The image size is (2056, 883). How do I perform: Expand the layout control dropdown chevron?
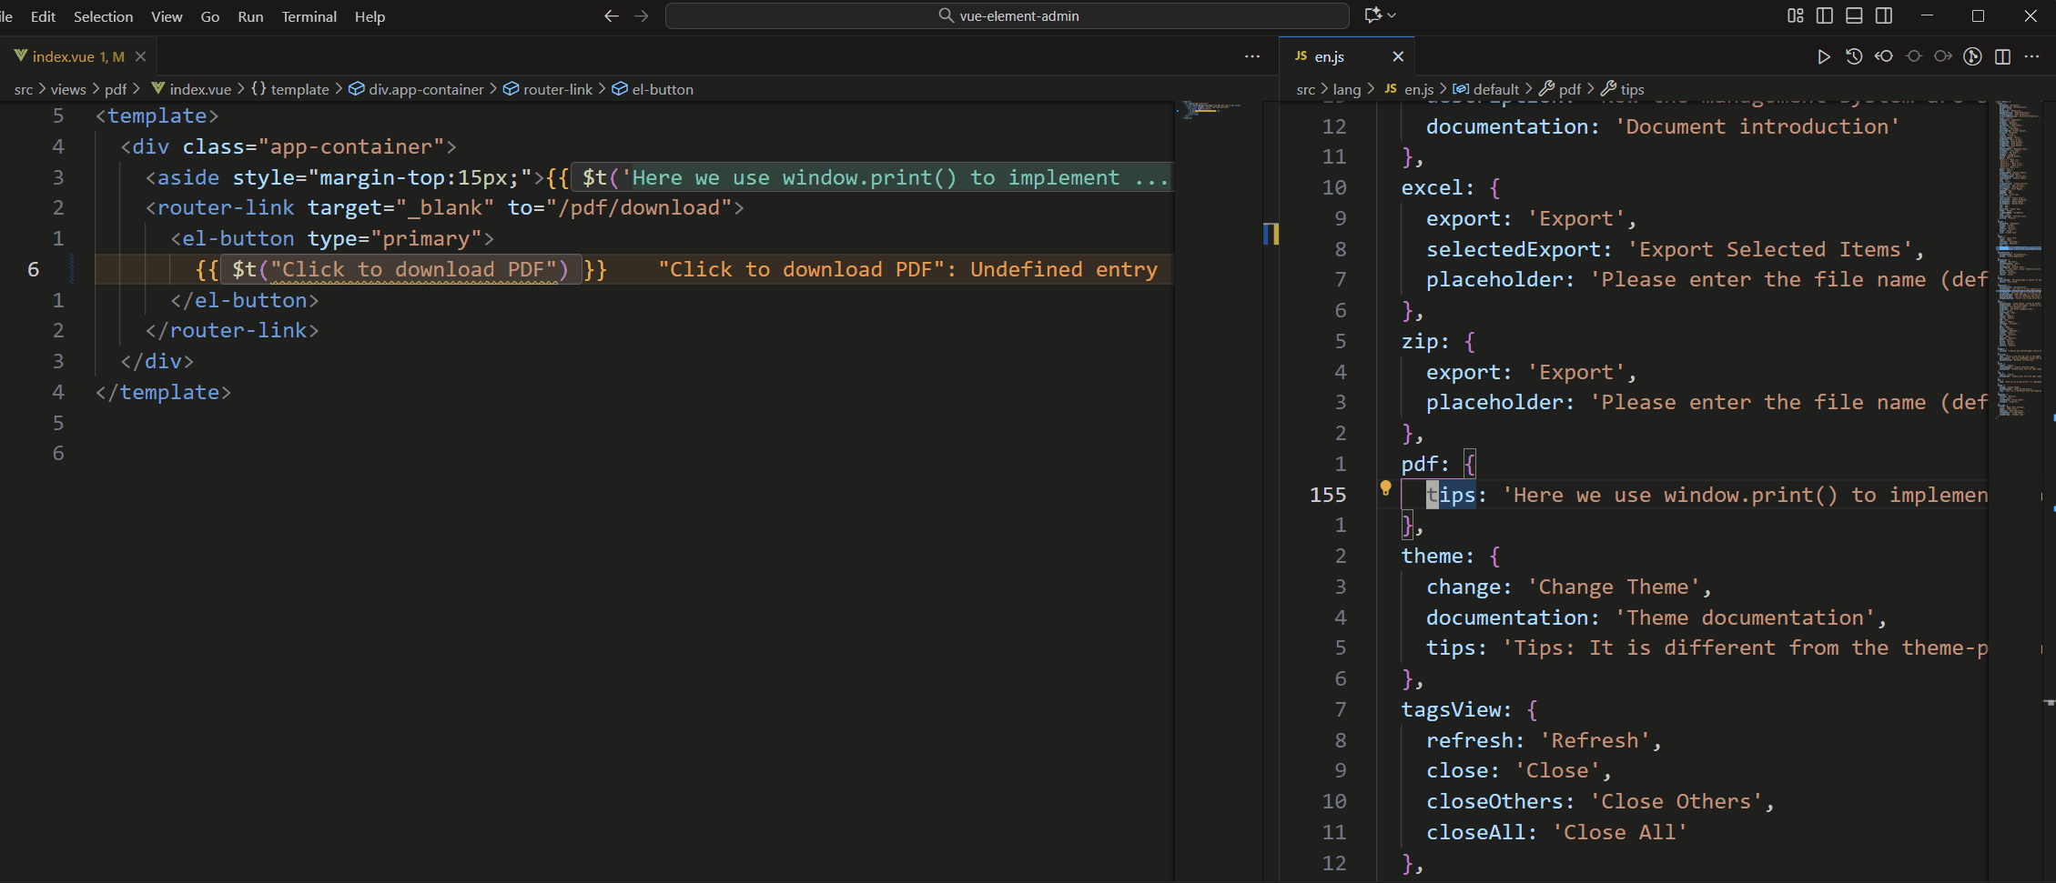click(1391, 15)
